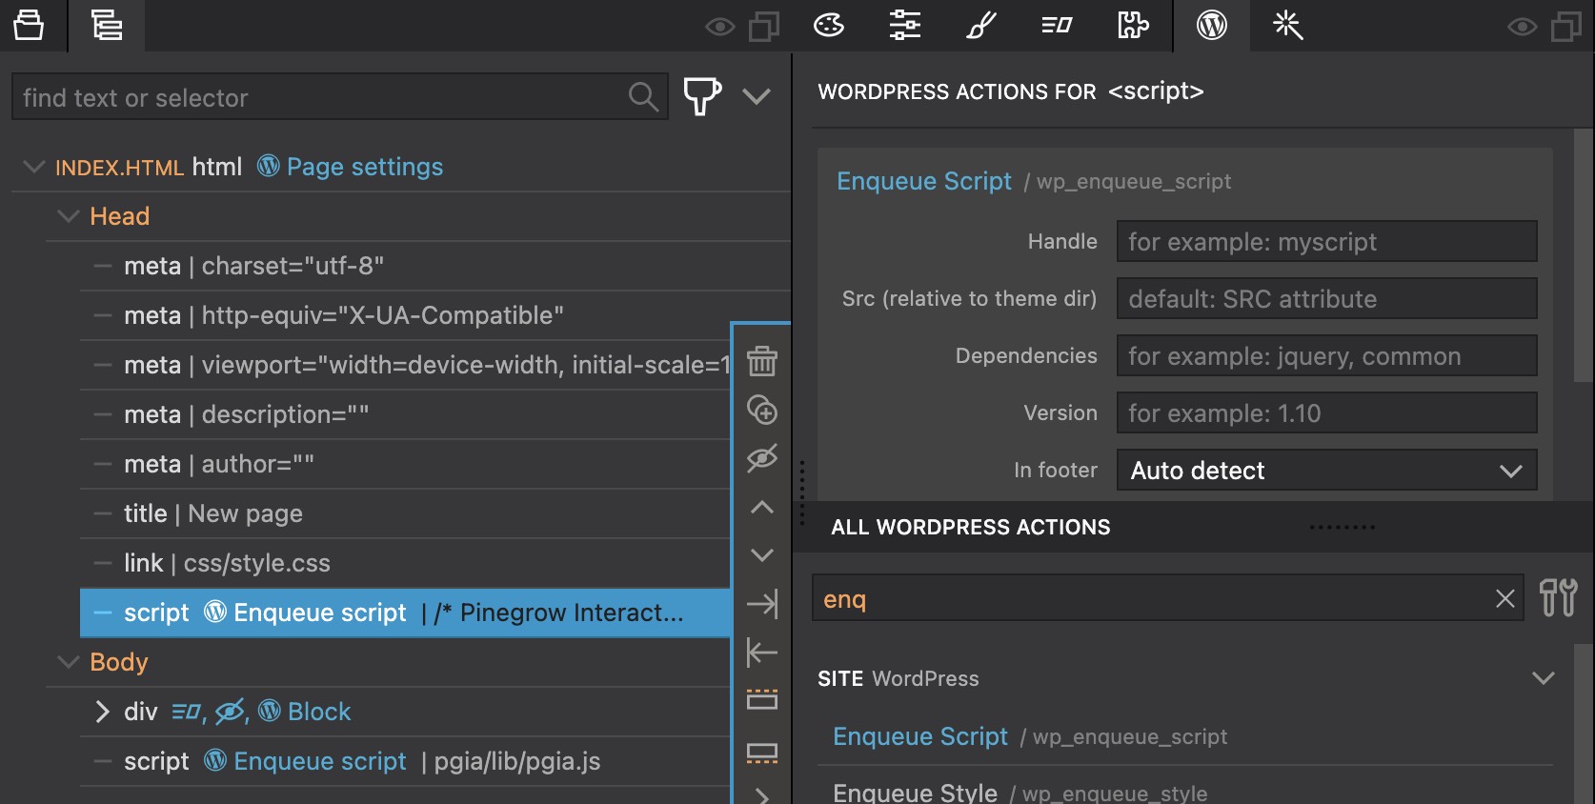
Task: Switch to the tree view panel tab
Action: [x=107, y=25]
